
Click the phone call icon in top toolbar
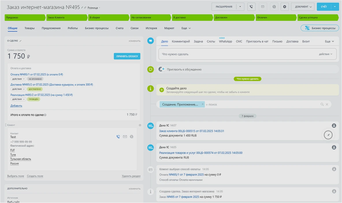(x=251, y=7)
